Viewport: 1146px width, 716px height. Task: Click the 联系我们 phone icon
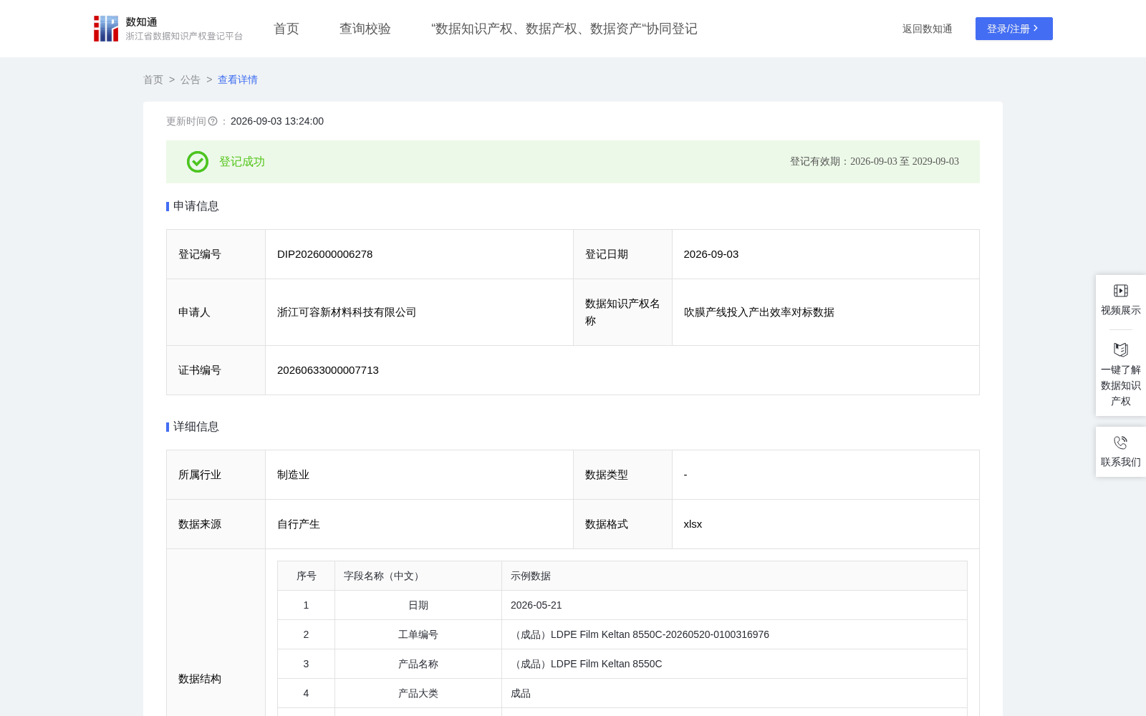pyautogui.click(x=1121, y=442)
